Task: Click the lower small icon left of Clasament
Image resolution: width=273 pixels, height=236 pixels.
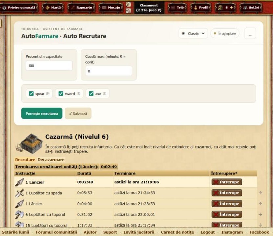Action: tap(129, 11)
